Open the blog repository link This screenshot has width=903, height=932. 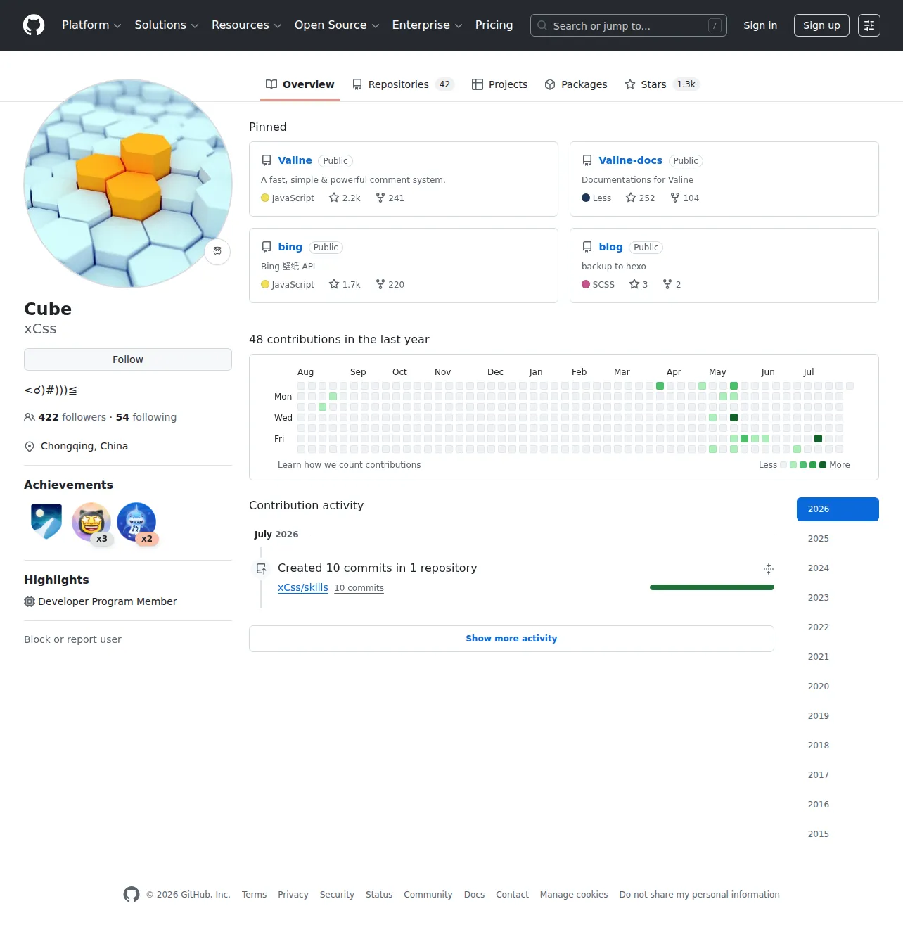(x=610, y=247)
